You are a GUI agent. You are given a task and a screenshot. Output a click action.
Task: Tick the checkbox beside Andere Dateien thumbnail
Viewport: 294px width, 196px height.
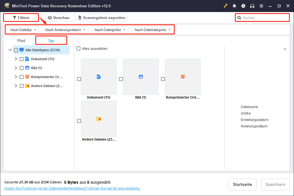(79, 121)
